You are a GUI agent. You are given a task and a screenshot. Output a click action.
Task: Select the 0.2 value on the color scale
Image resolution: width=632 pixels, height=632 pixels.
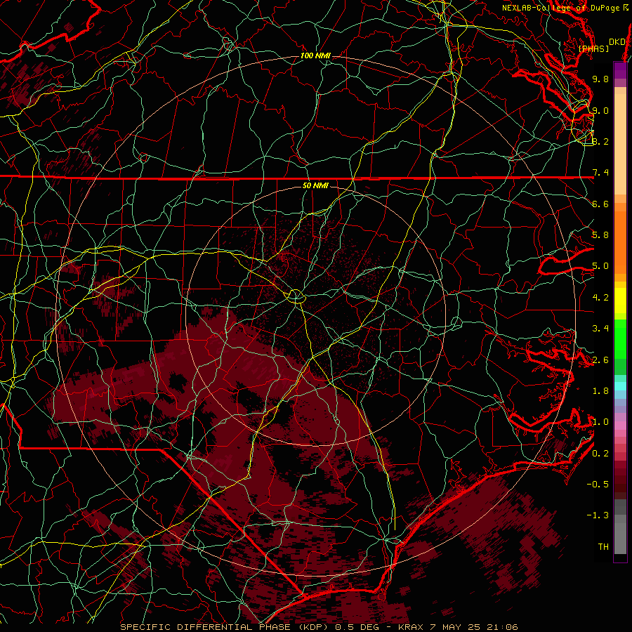click(x=600, y=454)
